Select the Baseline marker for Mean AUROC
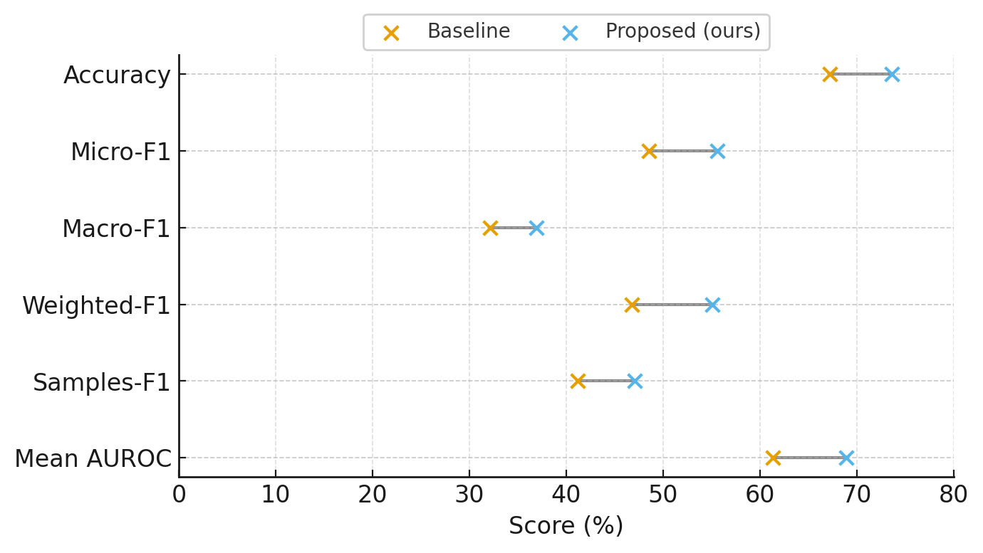The height and width of the screenshot is (553, 983). click(773, 458)
